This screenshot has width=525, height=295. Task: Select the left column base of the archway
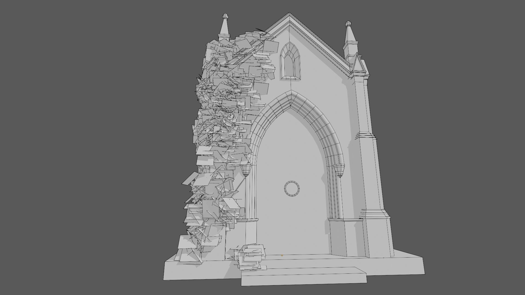pyautogui.click(x=251, y=232)
